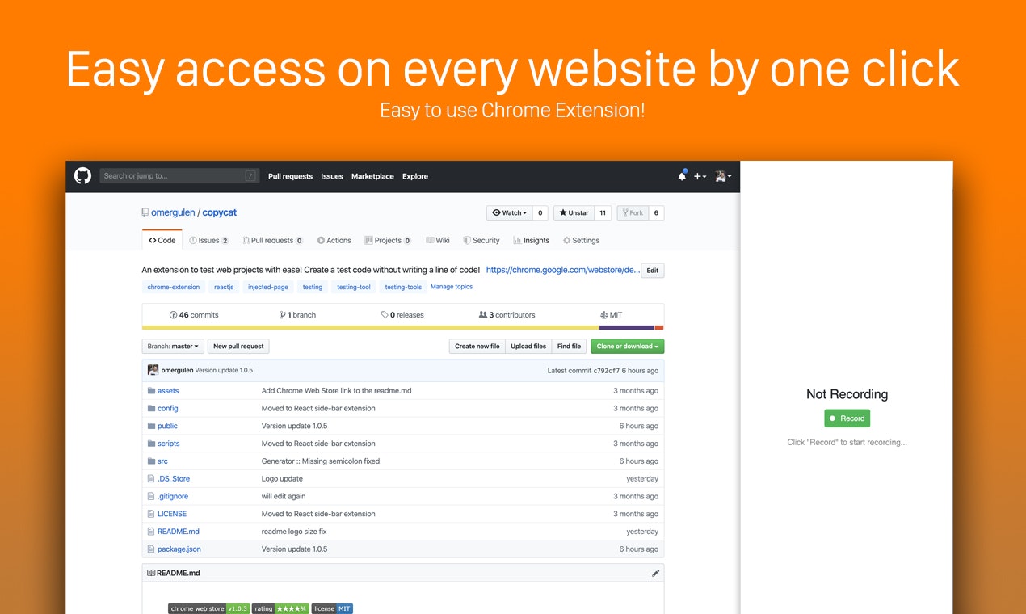Open the omergulen owner link
1026x614 pixels.
(x=173, y=212)
